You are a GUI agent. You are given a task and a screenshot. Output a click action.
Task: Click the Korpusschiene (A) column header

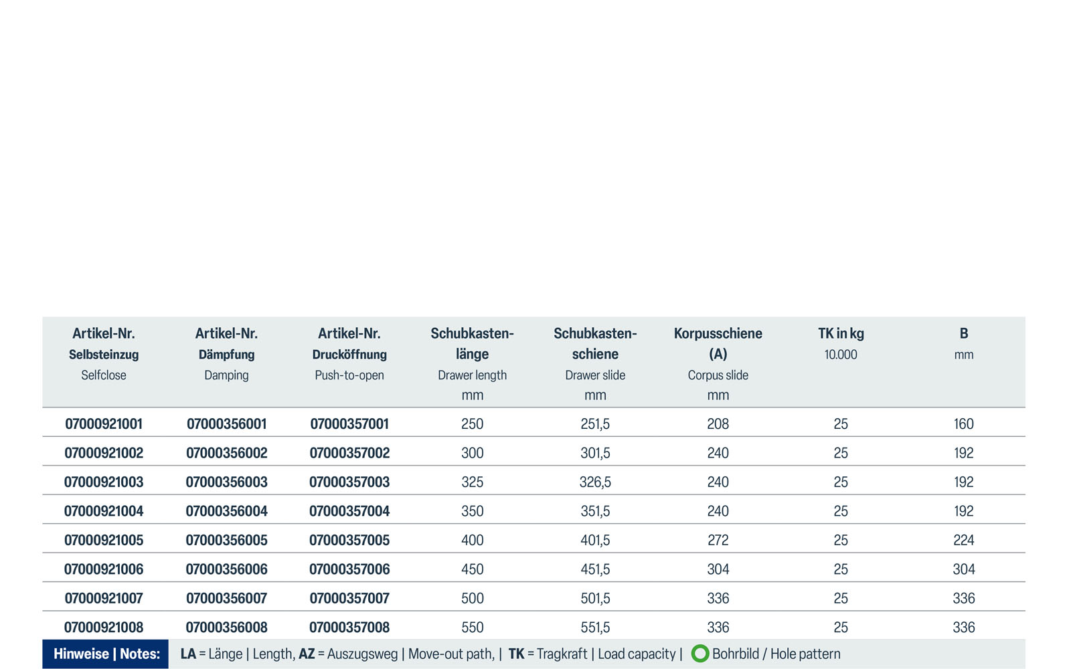[718, 343]
